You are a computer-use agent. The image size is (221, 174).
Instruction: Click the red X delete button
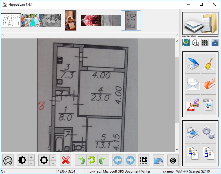(65, 160)
